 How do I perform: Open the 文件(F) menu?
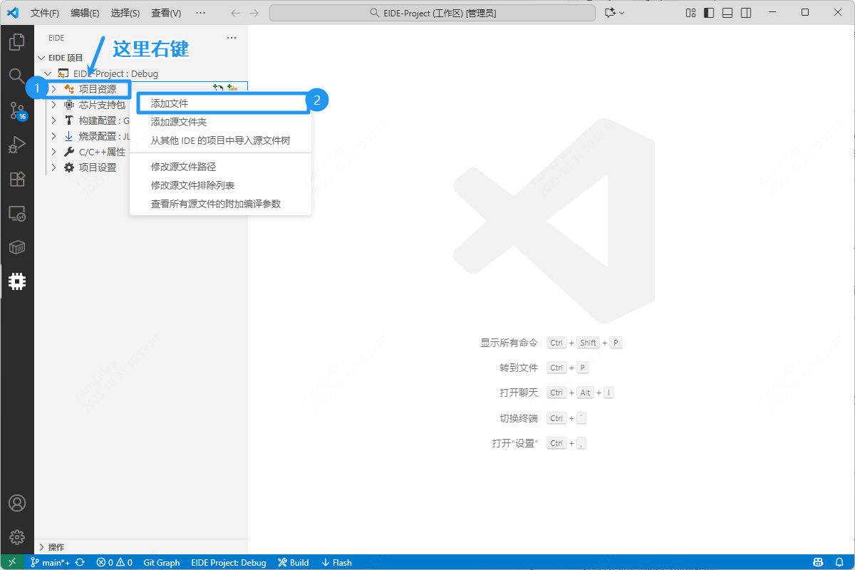pos(45,12)
